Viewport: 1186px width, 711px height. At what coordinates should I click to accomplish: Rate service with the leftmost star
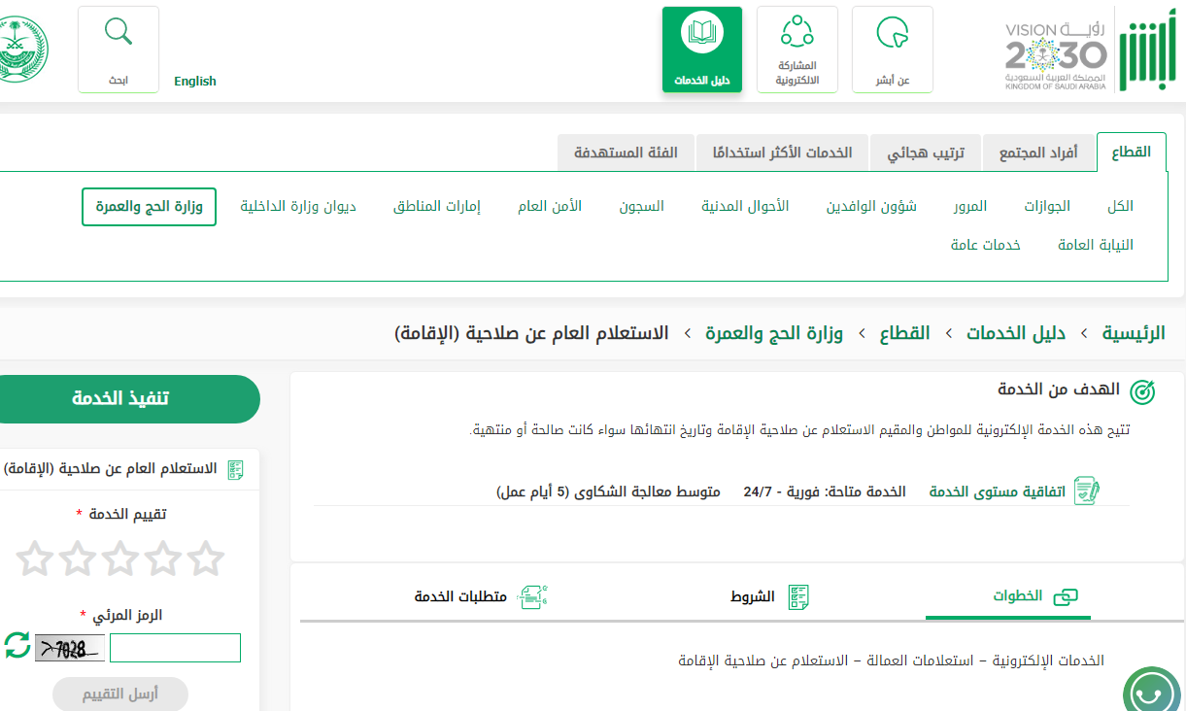tap(34, 559)
